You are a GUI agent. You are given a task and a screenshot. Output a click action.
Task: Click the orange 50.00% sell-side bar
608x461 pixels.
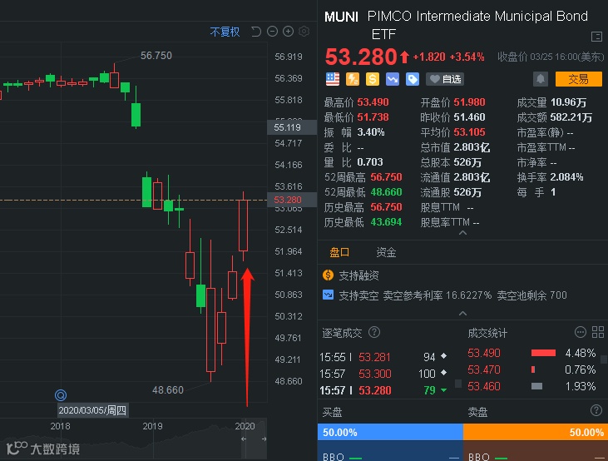click(536, 432)
